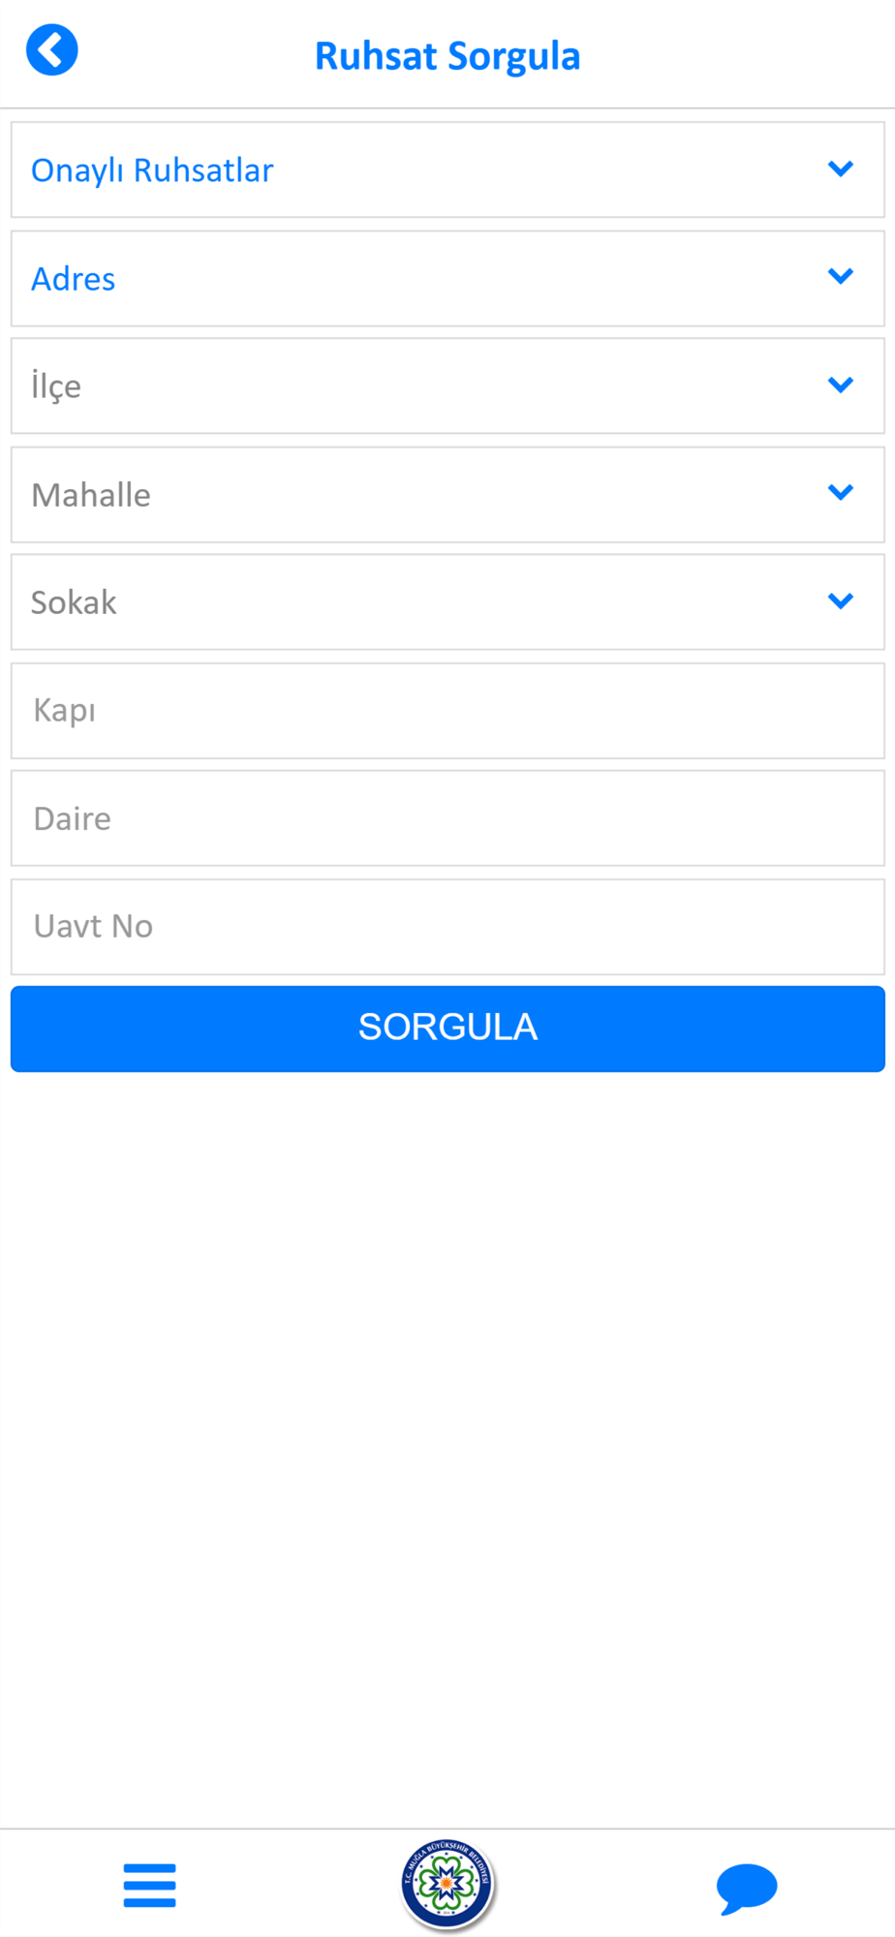Open the chat bubble icon
The height and width of the screenshot is (1937, 895).
coord(746,1887)
